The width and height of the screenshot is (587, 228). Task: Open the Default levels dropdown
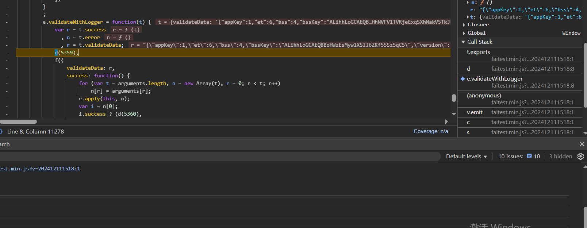click(x=467, y=156)
